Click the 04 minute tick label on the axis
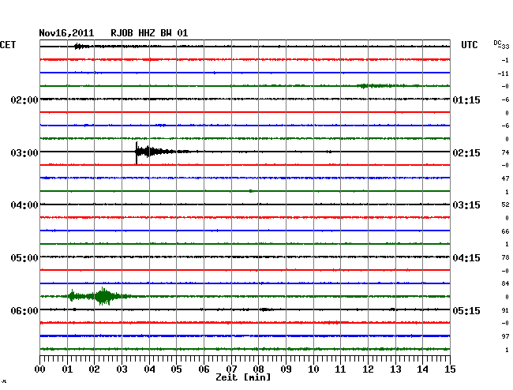513x390 pixels. tap(149, 369)
